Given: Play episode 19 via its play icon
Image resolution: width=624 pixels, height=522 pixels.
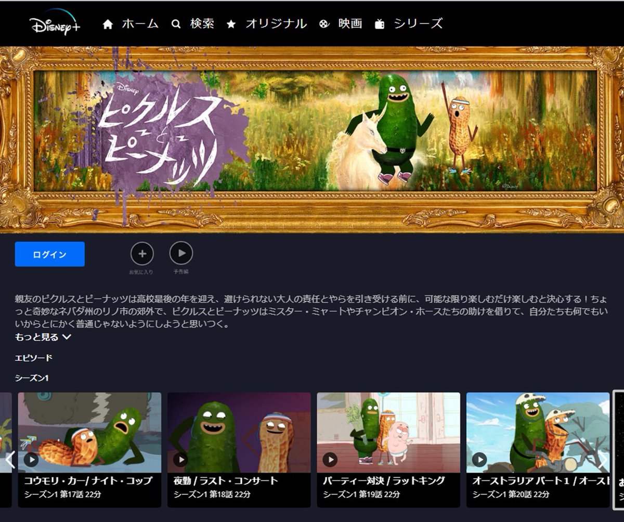Looking at the screenshot, I should click(330, 459).
